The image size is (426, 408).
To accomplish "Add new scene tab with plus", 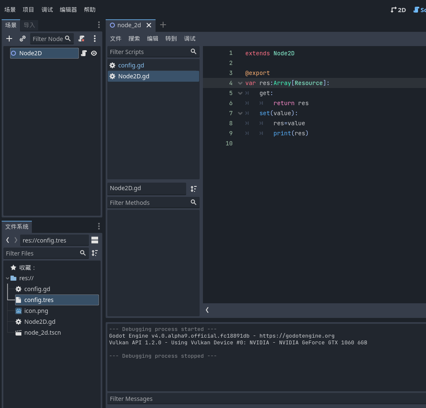I will click(163, 25).
